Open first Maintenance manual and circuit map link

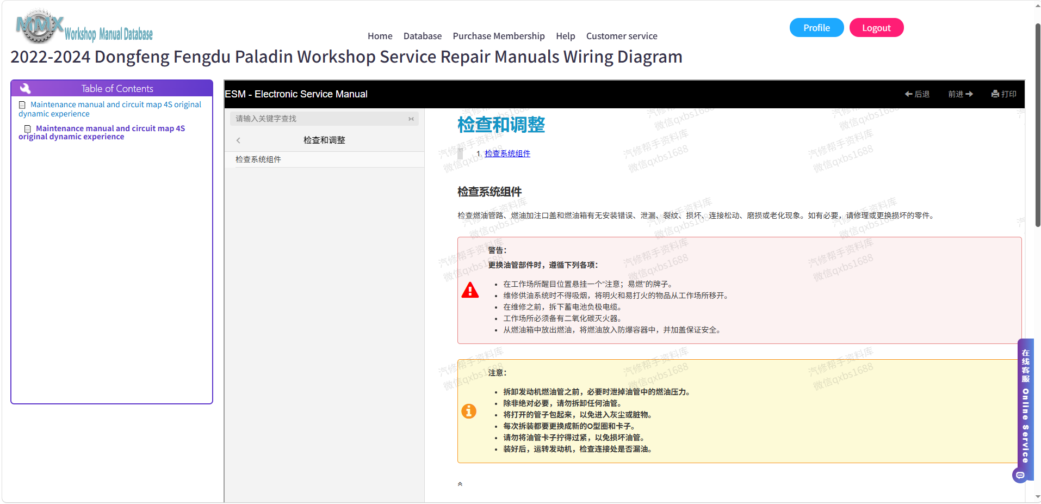point(110,109)
